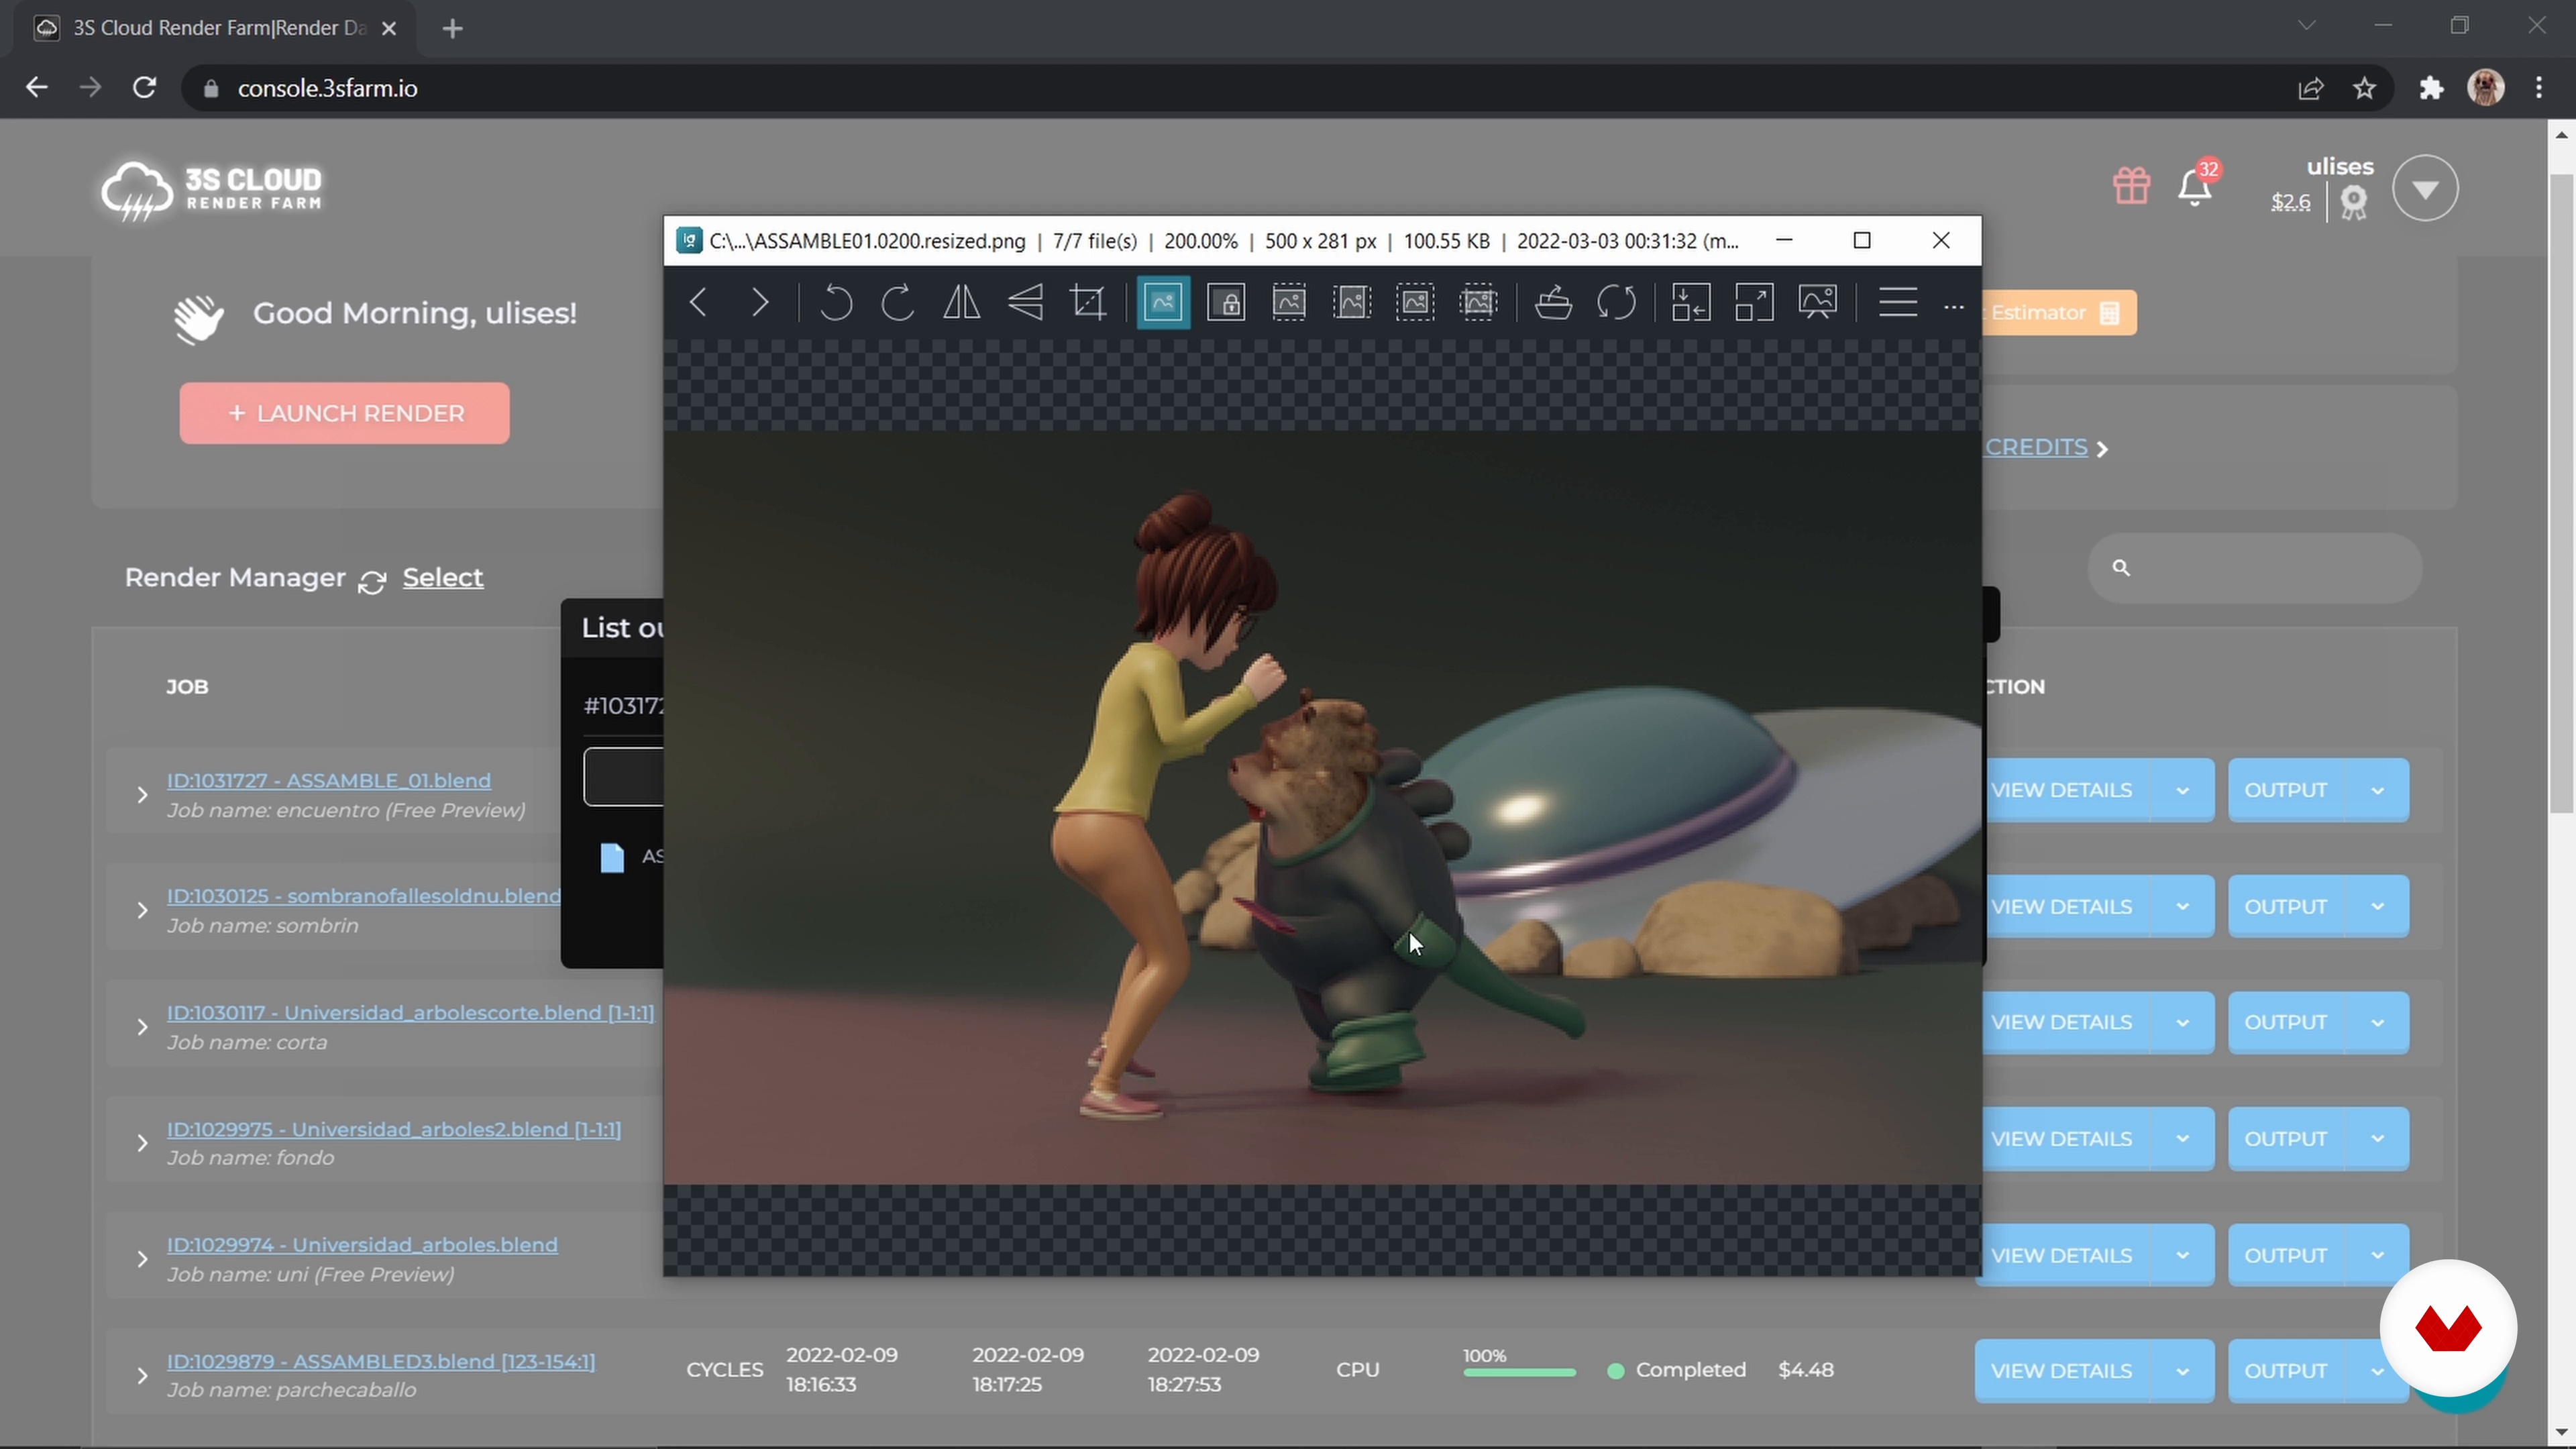
Task: Click VIEW DETAILS for parchecaballo job
Action: point(2062,1371)
